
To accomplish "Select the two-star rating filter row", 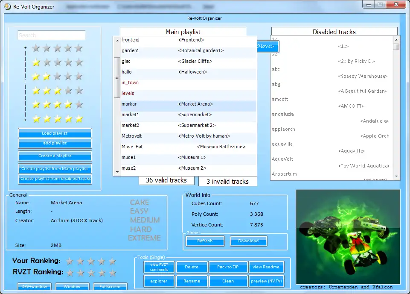I will tap(57, 76).
